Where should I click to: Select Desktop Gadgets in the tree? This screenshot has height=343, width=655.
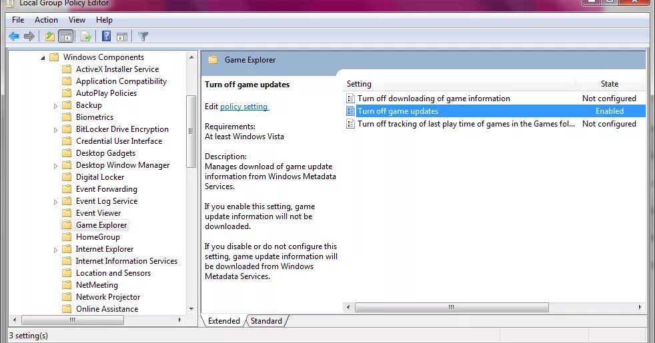(x=105, y=153)
